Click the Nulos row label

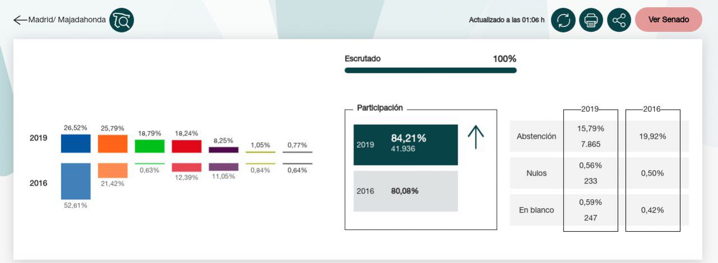click(536, 173)
